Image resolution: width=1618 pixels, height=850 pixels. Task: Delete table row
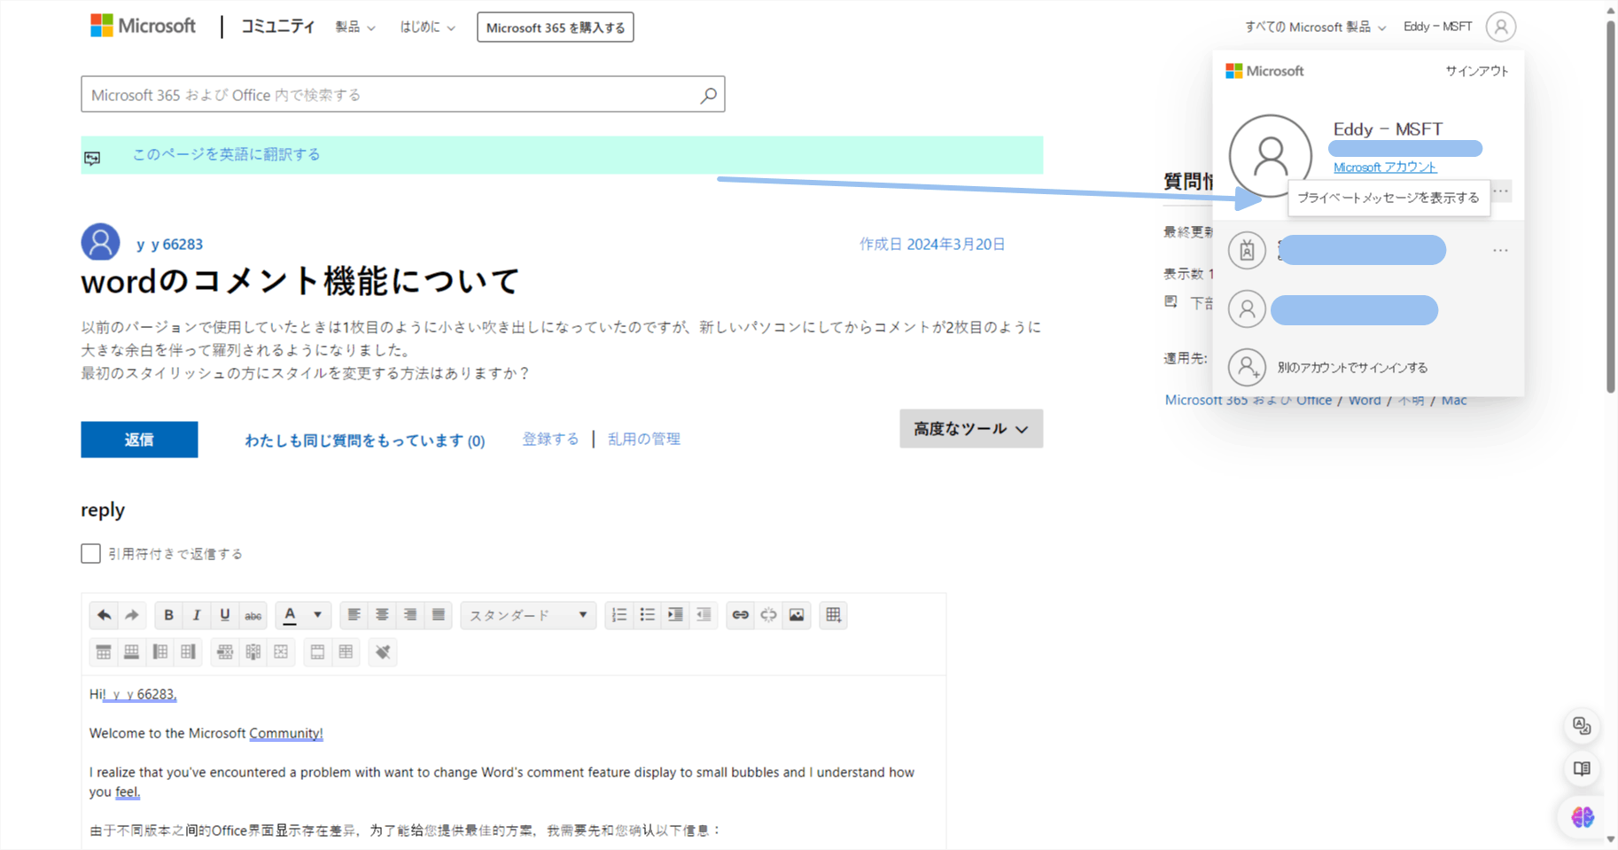tap(225, 652)
